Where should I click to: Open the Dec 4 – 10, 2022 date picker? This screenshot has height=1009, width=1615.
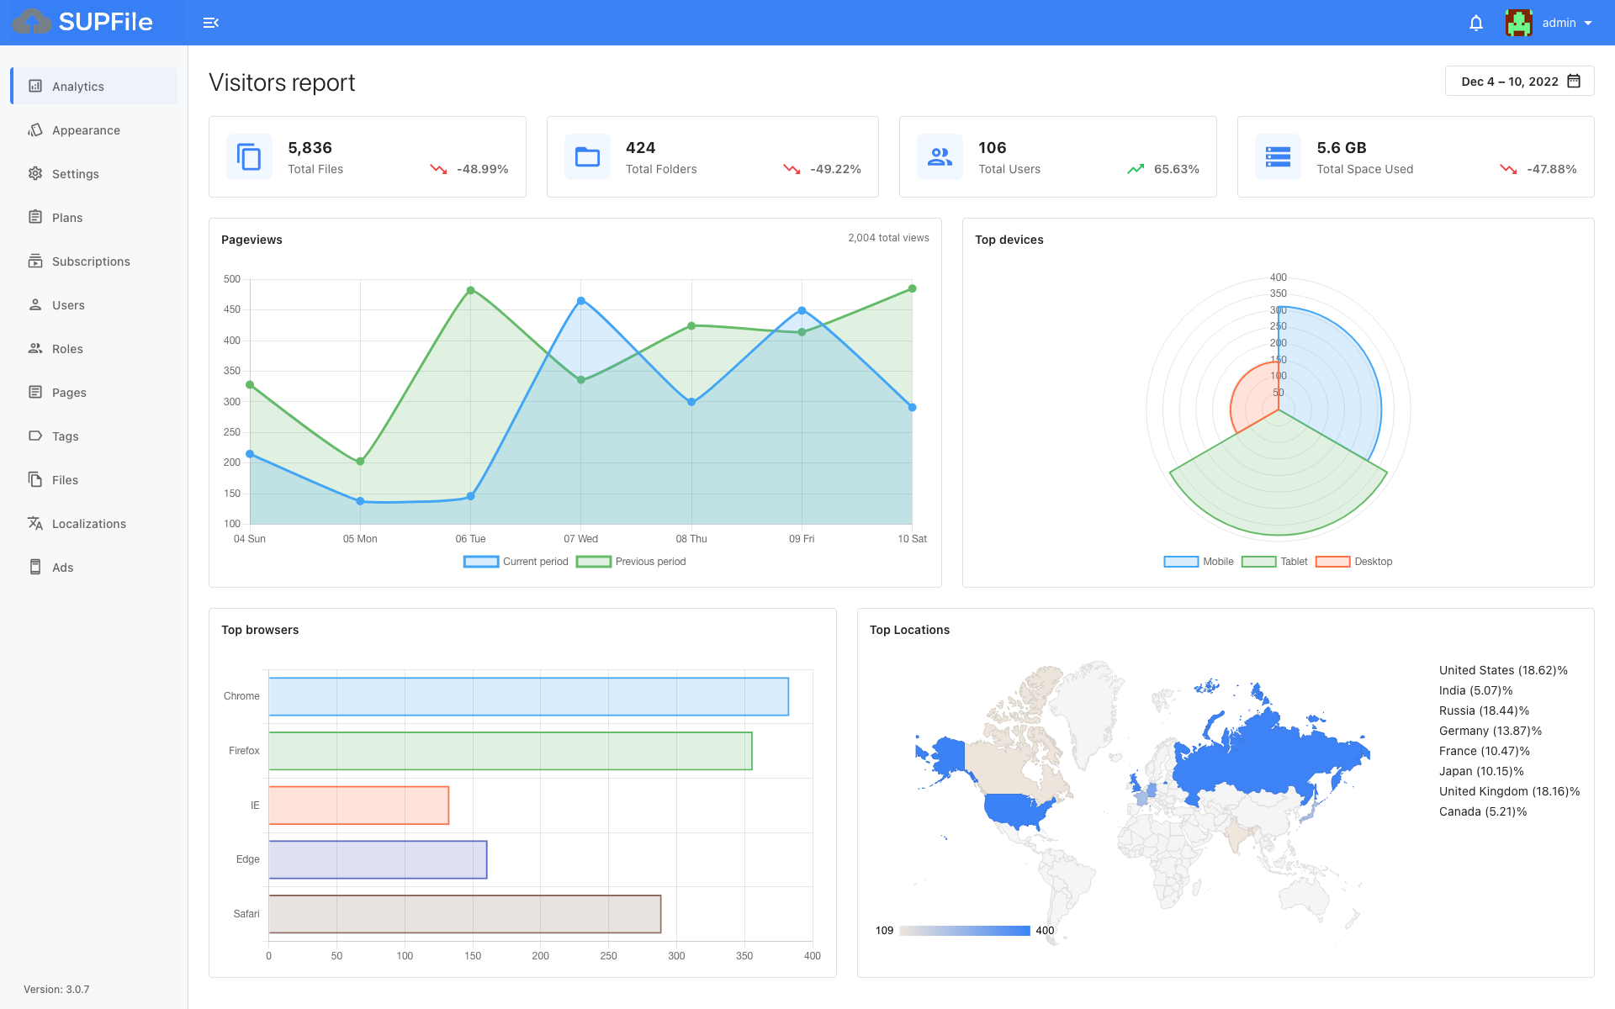1509,82
